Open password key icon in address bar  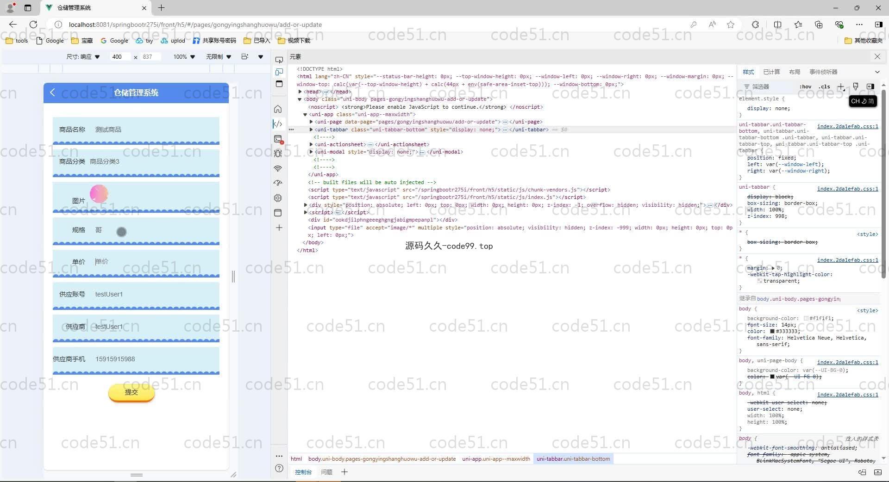point(693,25)
